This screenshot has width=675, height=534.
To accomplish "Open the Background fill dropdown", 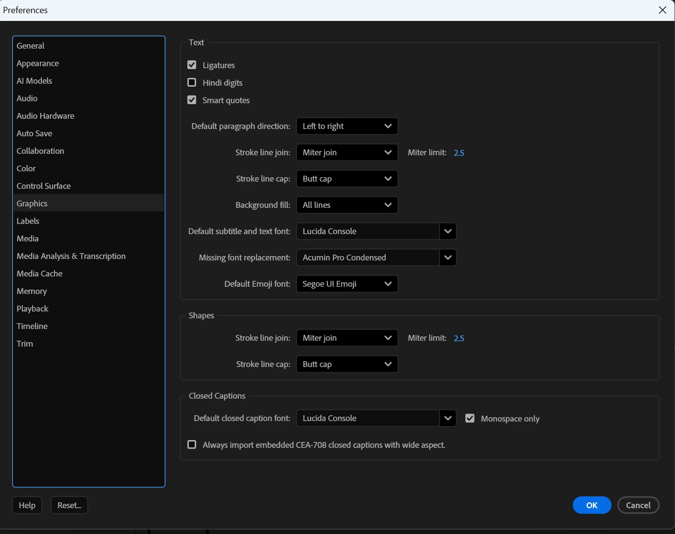I will click(347, 205).
